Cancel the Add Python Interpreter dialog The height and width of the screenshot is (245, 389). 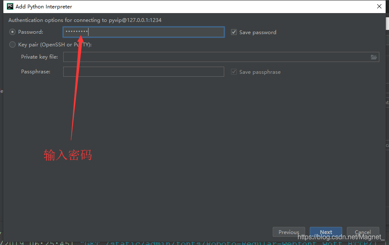(363, 232)
